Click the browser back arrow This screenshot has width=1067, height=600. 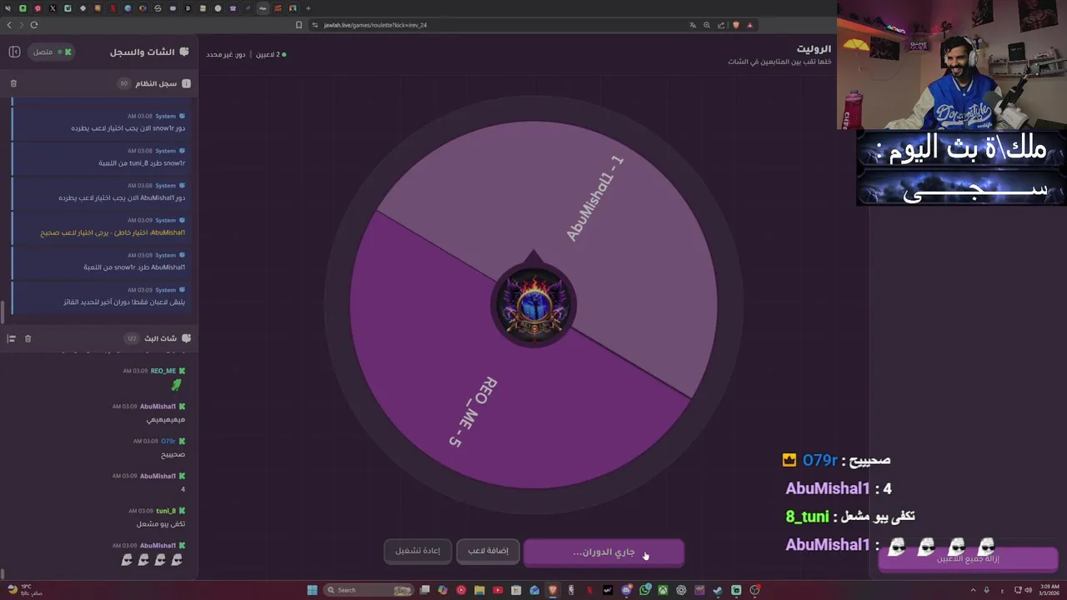tap(9, 25)
